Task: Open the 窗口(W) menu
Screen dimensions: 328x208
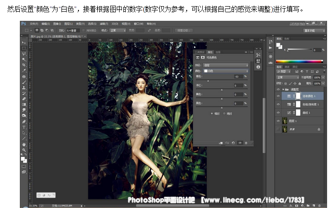Action: coord(138,24)
